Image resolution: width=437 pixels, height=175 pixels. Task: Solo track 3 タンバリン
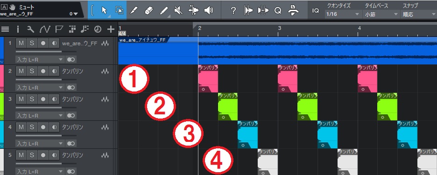pos(32,99)
